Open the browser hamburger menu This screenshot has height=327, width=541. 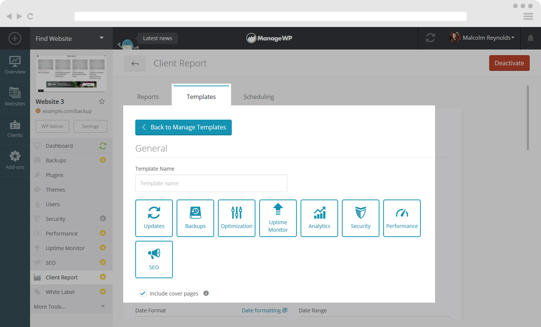click(x=528, y=16)
